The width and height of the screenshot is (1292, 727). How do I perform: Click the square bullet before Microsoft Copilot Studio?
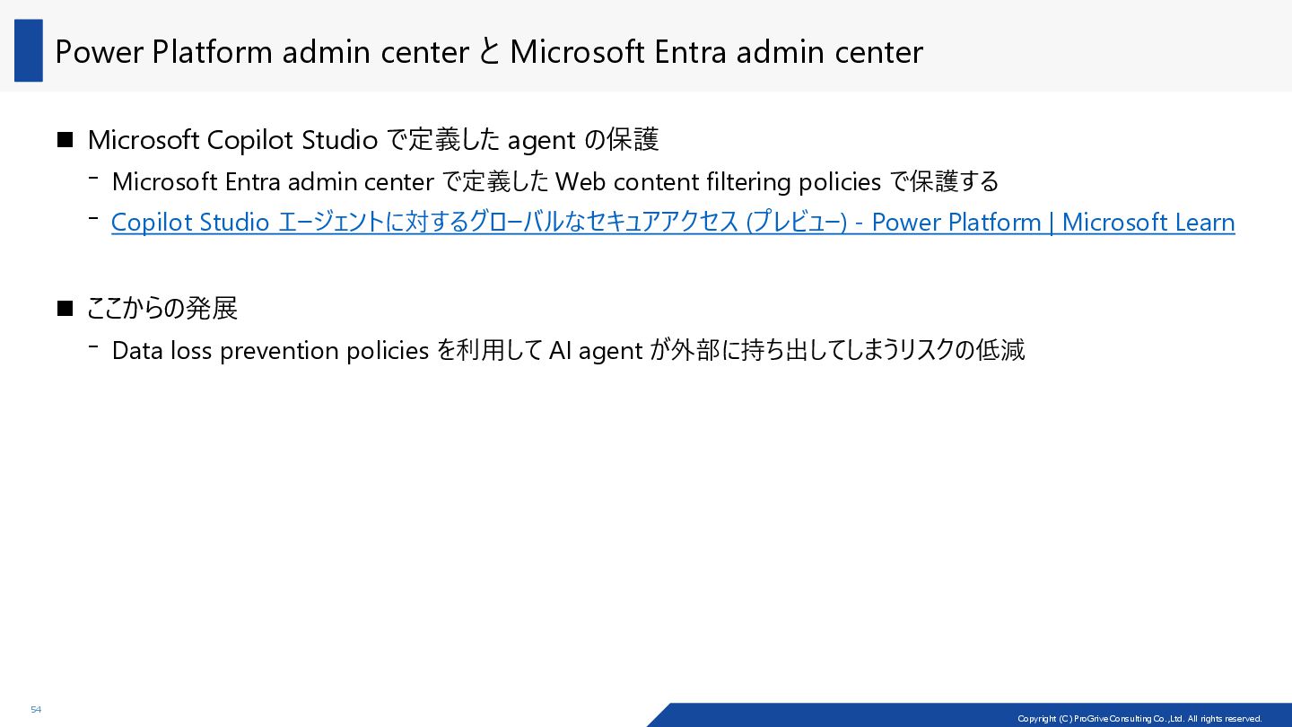65,139
